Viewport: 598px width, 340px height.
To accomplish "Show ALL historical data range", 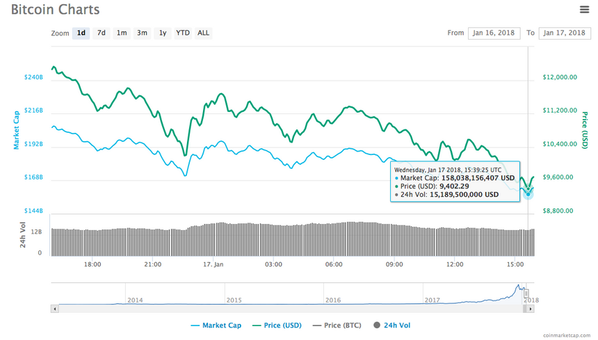I will pos(203,33).
